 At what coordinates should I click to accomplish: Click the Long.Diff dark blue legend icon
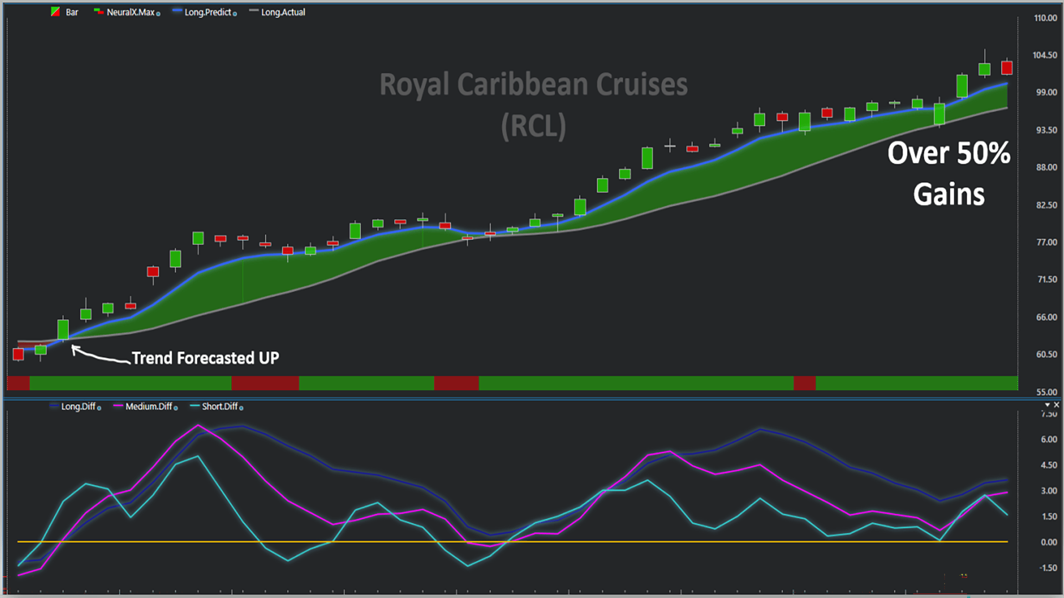(54, 406)
